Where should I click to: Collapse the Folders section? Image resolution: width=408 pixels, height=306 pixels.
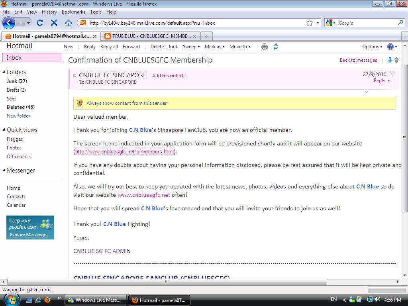coord(4,72)
